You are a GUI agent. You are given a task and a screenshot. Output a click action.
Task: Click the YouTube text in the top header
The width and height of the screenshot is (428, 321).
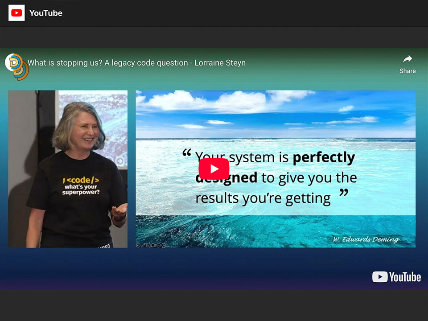(45, 13)
